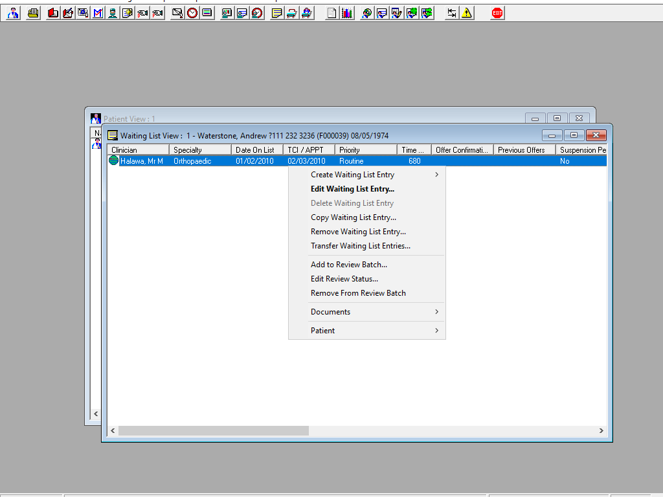Click the note with star toolbar icon

tap(128, 13)
